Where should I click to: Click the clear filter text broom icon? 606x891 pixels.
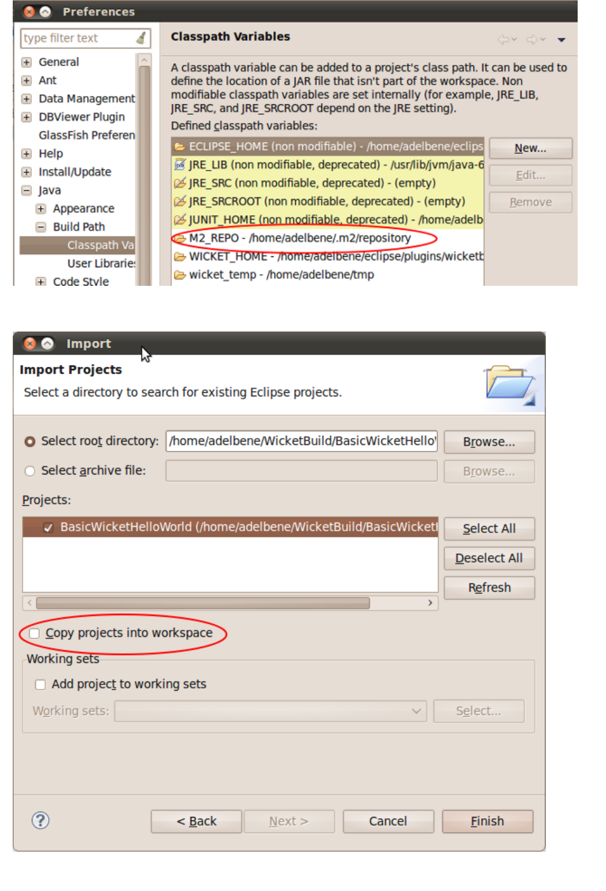[x=141, y=38]
